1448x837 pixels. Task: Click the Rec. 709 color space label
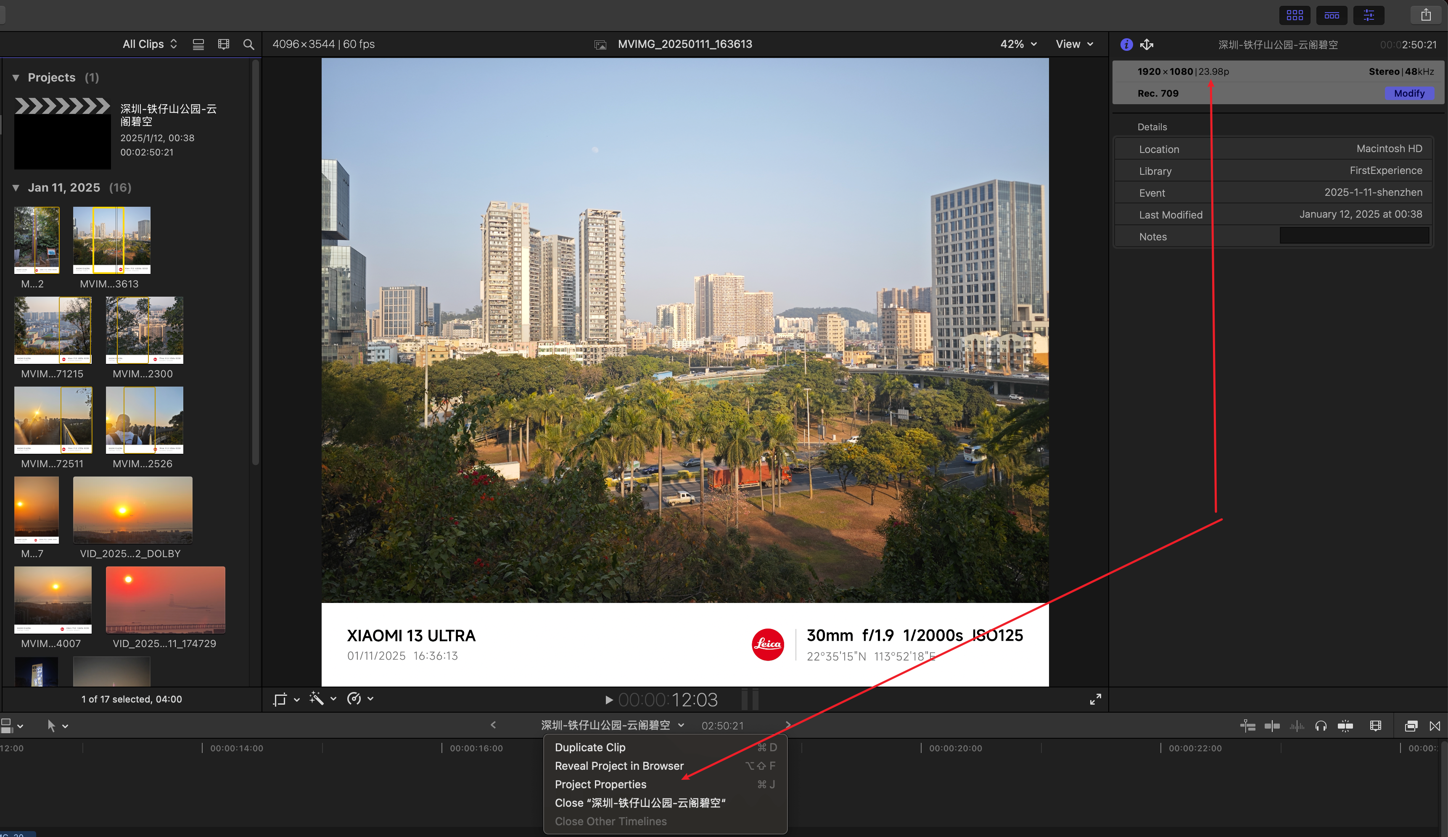coord(1158,93)
